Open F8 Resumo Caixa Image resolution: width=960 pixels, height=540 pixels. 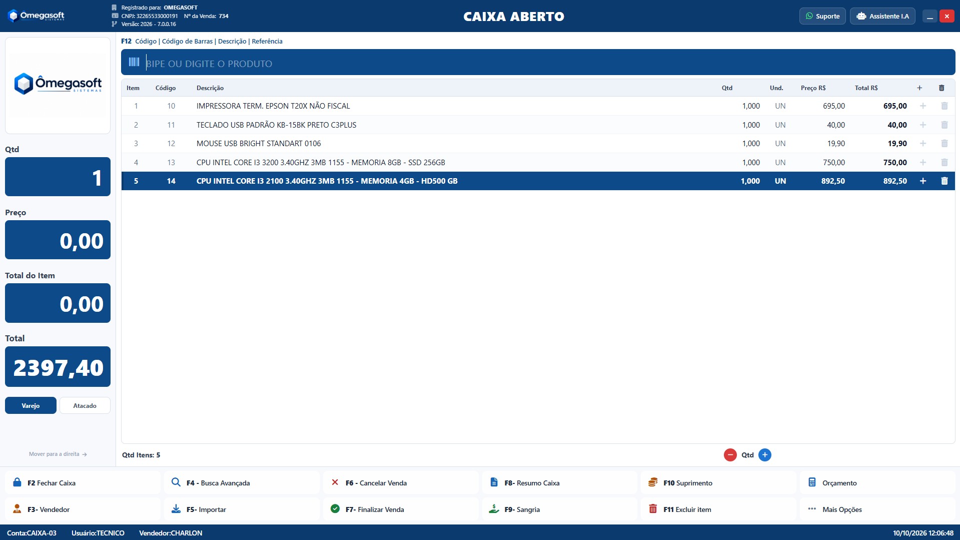[559, 483]
